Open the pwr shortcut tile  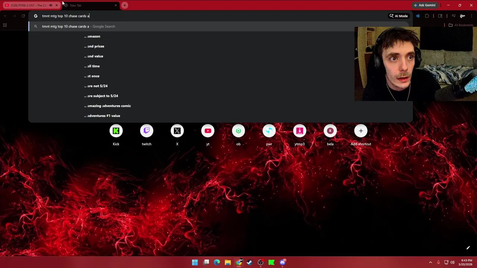[x=269, y=131]
